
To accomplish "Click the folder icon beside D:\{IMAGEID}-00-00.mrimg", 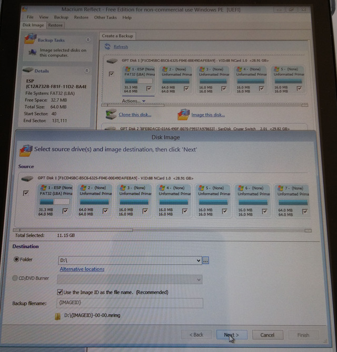I will point(57,316).
